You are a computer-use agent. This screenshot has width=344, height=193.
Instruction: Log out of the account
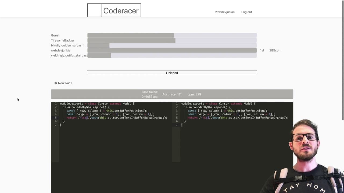pyautogui.click(x=247, y=12)
